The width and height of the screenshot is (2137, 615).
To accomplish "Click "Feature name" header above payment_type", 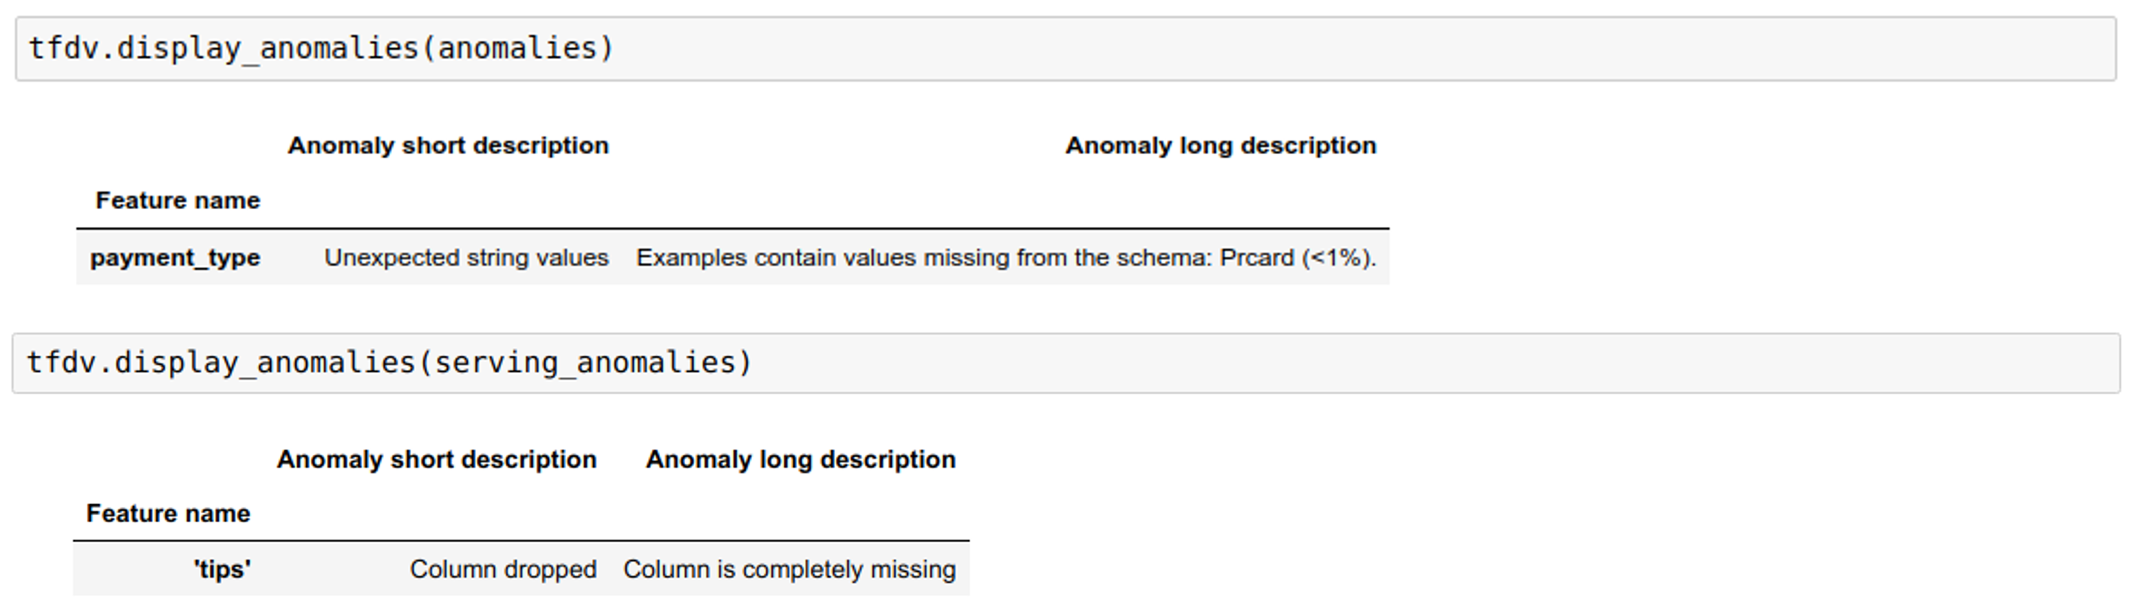I will (178, 200).
